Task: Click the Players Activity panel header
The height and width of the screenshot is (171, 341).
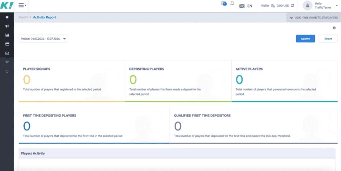Action: click(x=177, y=153)
